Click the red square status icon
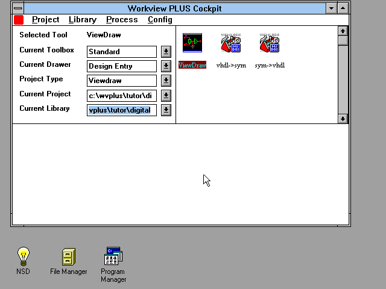The width and height of the screenshot is (386, 289). click(19, 20)
